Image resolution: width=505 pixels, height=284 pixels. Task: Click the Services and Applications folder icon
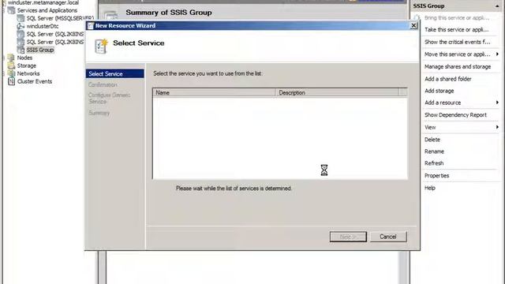click(x=11, y=10)
